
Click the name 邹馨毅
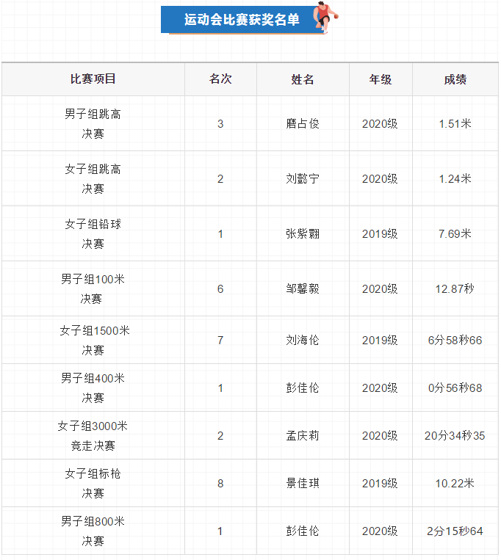point(303,289)
